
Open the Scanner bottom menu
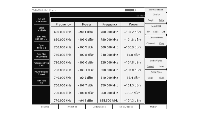pyautogui.click(x=45, y=107)
